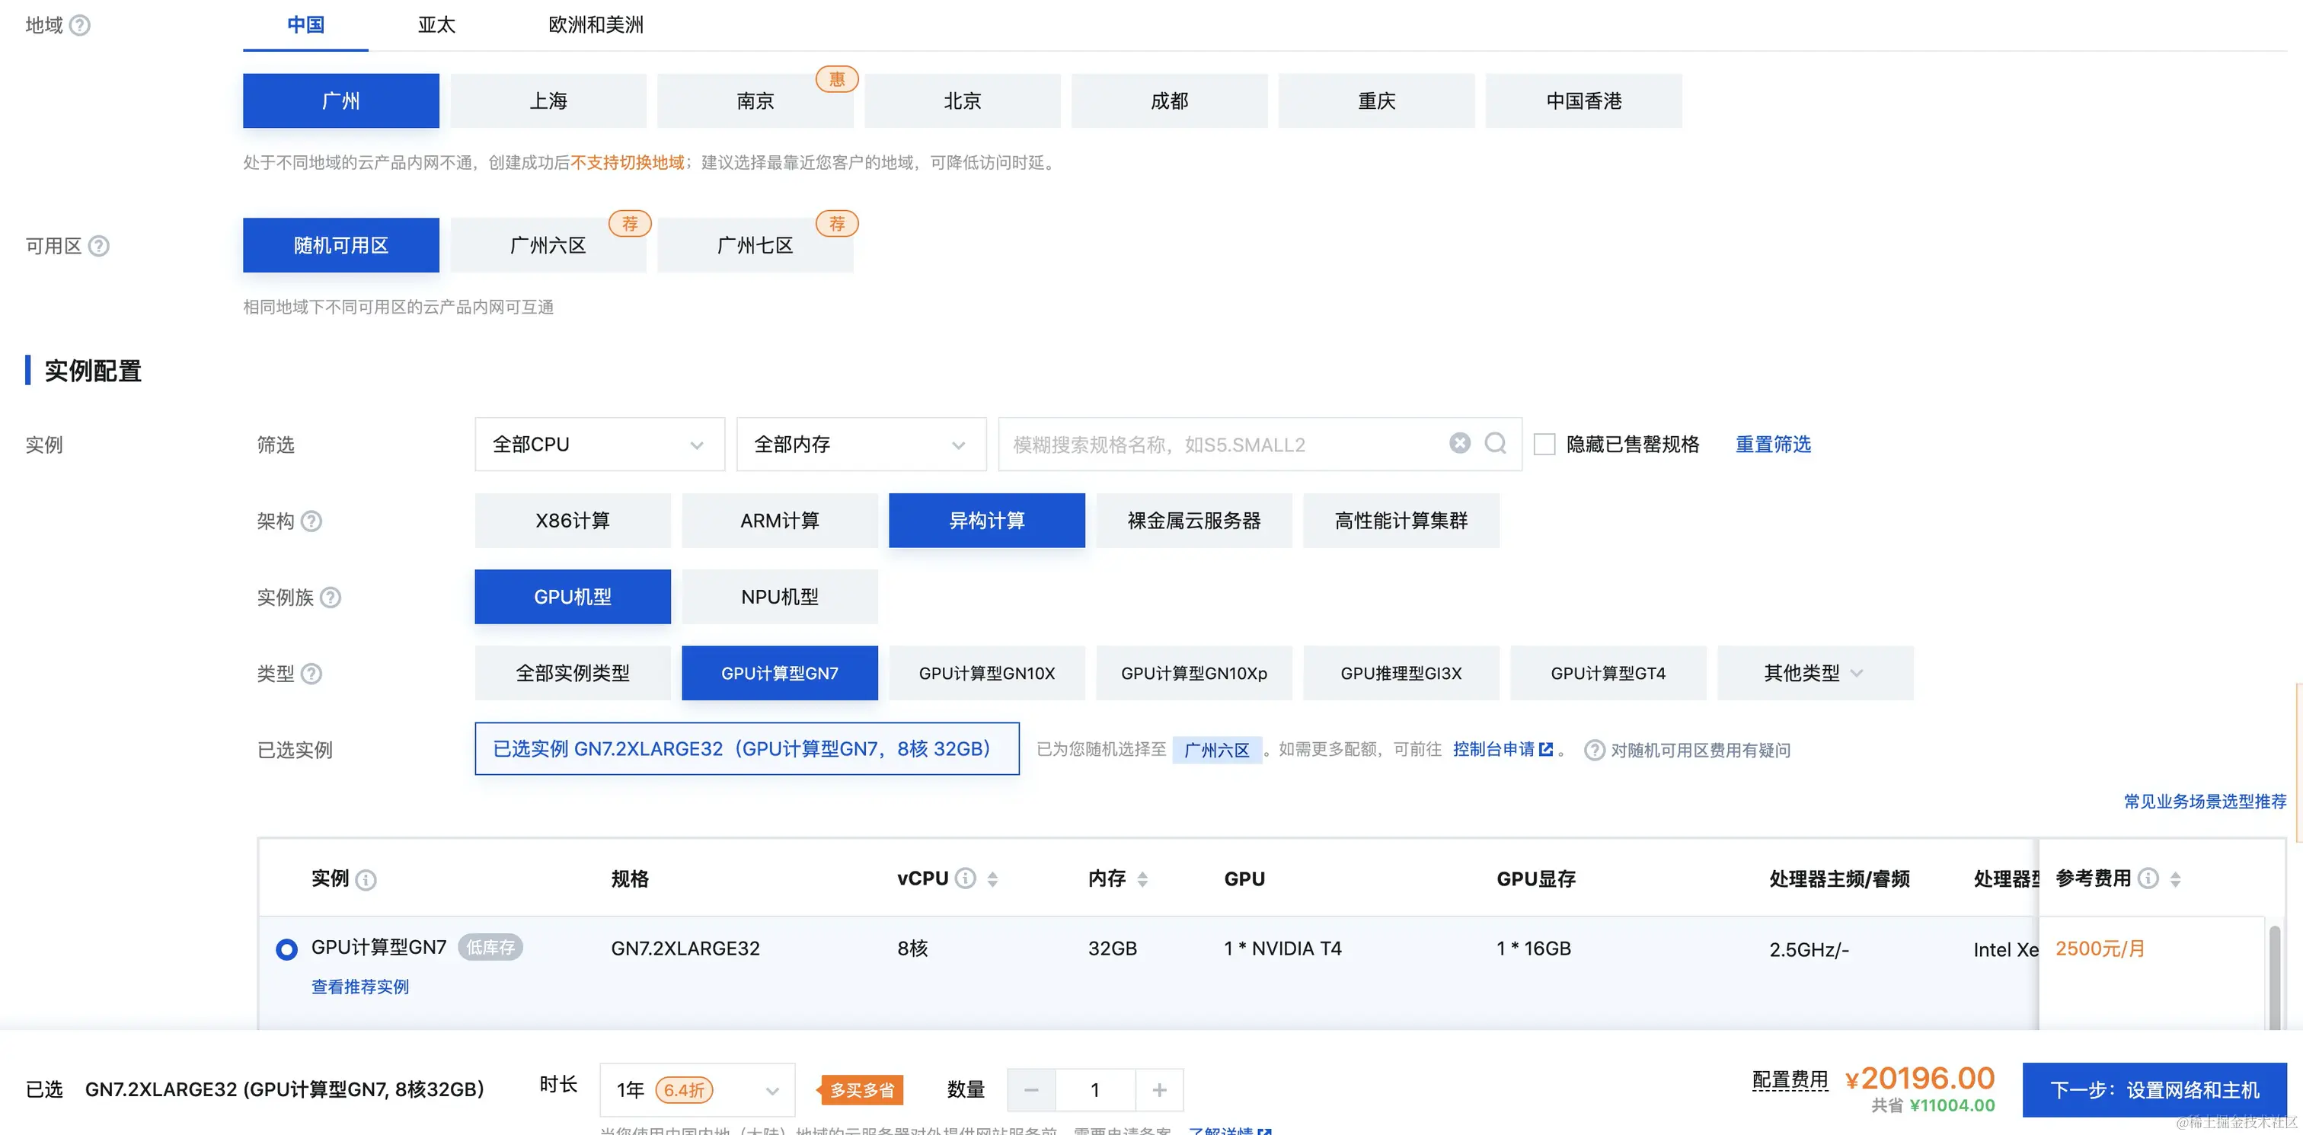Click the help icon next to 地域
The image size is (2303, 1135).
(79, 25)
